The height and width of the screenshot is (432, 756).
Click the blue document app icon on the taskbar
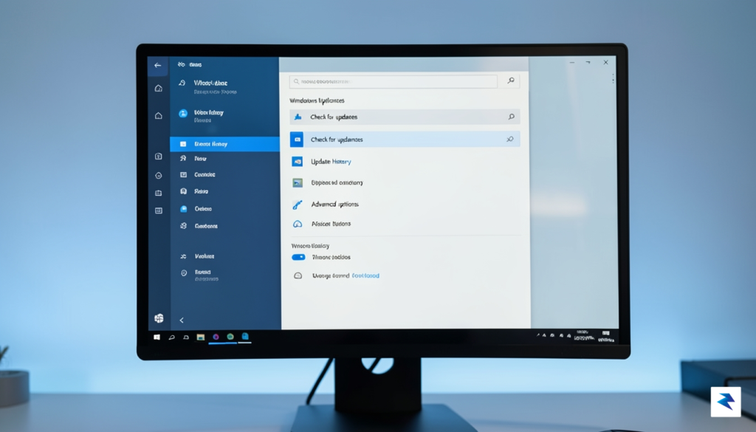(x=245, y=337)
